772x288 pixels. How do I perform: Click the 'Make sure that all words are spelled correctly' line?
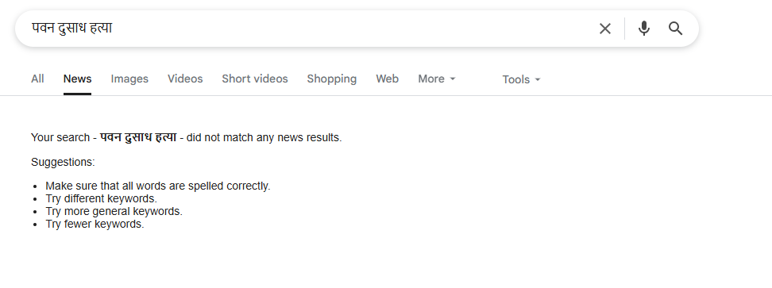point(158,186)
